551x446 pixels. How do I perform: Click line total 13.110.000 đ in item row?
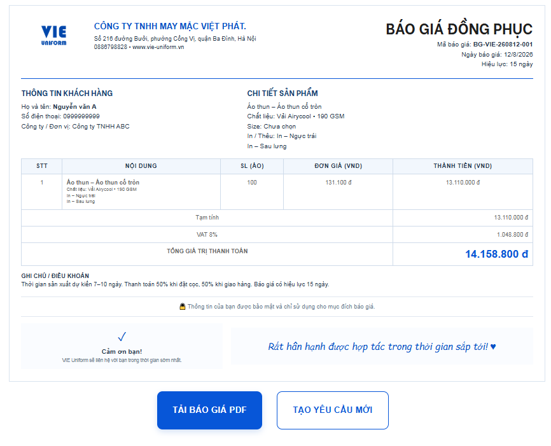coord(463,183)
